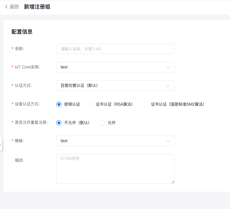Enable 允许 for repeat registration
This screenshot has height=209, width=230.
tap(102, 123)
